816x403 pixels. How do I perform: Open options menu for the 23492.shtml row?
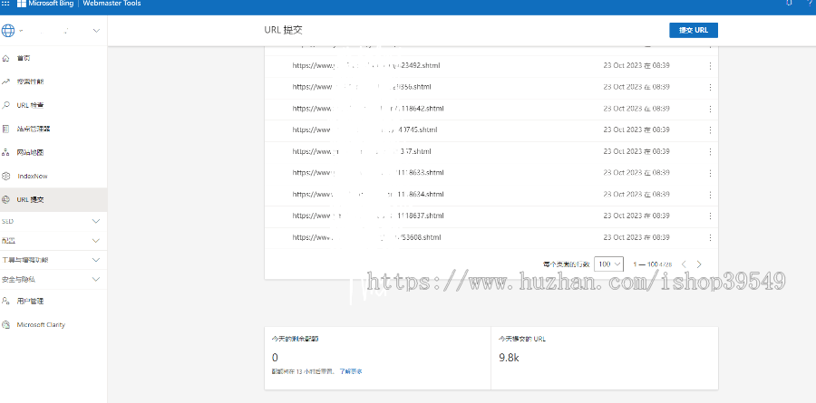coord(710,66)
